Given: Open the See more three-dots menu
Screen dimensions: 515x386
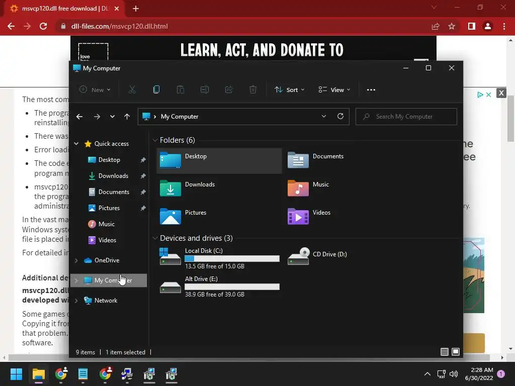Looking at the screenshot, I should [371, 89].
